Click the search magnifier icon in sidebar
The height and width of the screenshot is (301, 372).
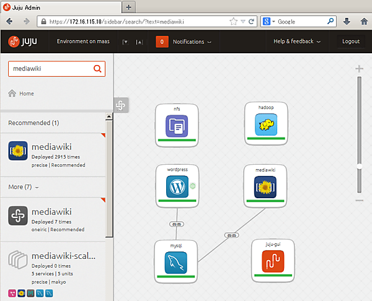click(97, 69)
